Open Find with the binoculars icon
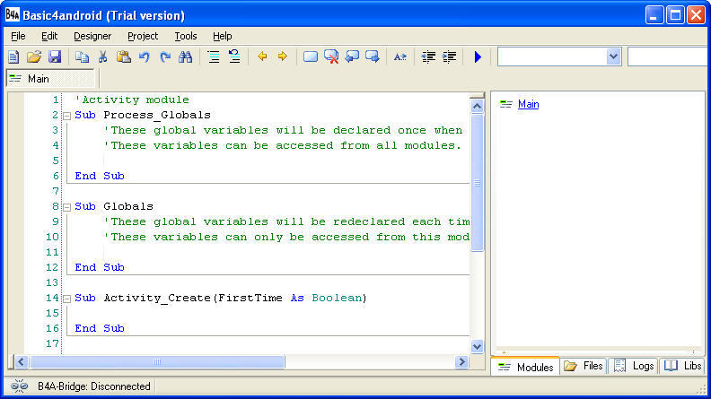The height and width of the screenshot is (399, 711). tap(186, 56)
